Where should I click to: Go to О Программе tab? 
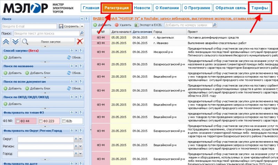[x=197, y=8]
